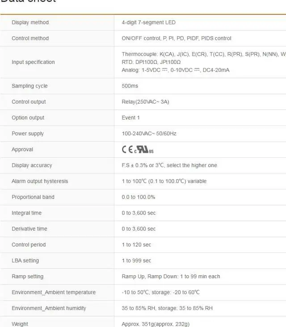Screen dimensions: 286x327
Task: Select the Analog 1-5VDC input line
Action: coord(176,70)
